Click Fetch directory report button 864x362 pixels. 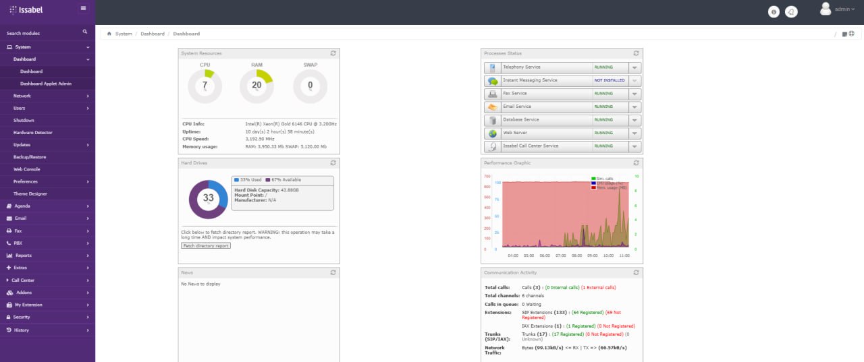[x=206, y=245]
